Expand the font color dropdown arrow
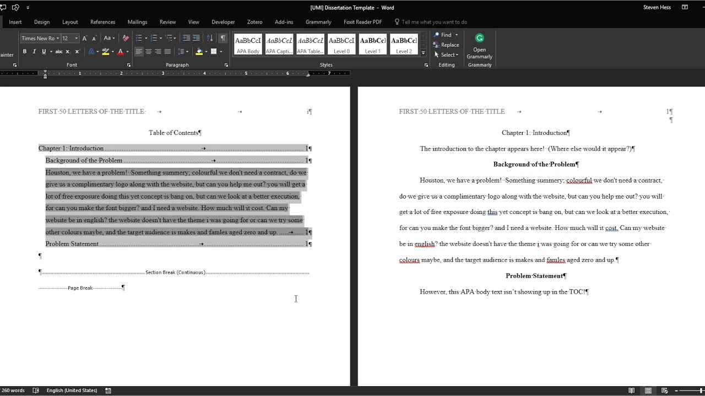 (127, 52)
